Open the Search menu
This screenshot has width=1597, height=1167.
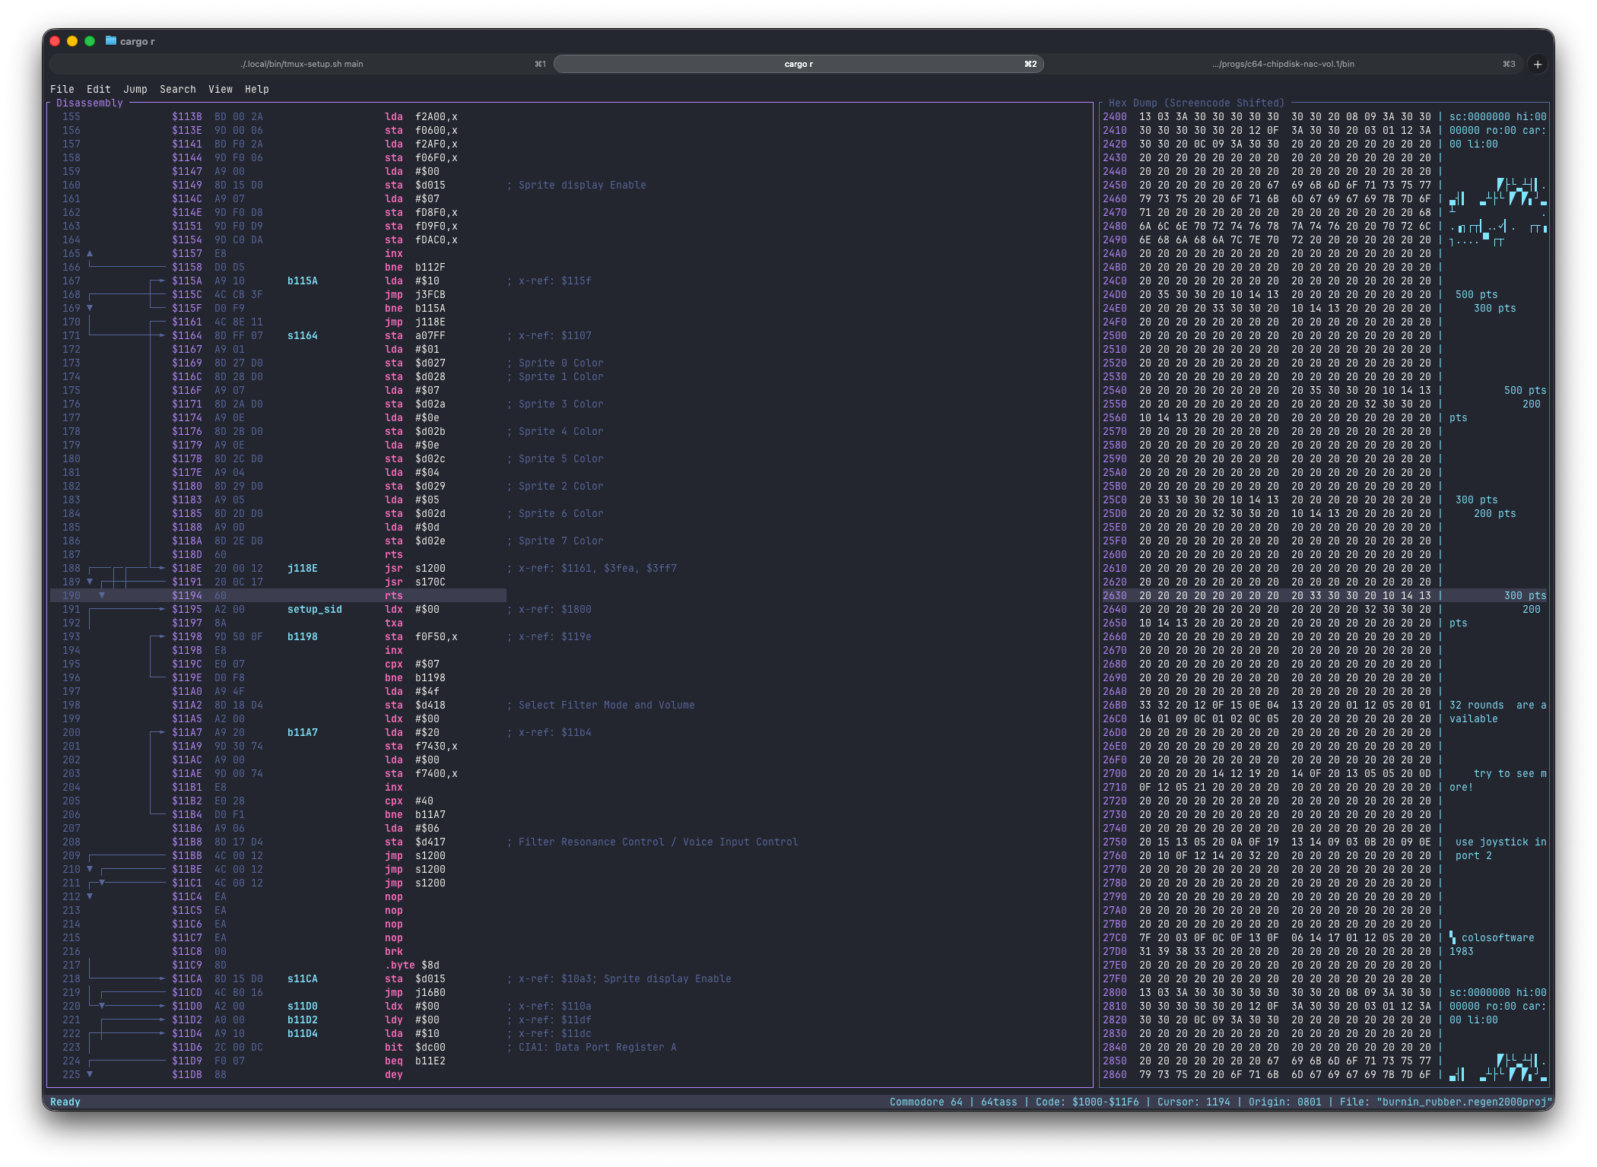[177, 89]
